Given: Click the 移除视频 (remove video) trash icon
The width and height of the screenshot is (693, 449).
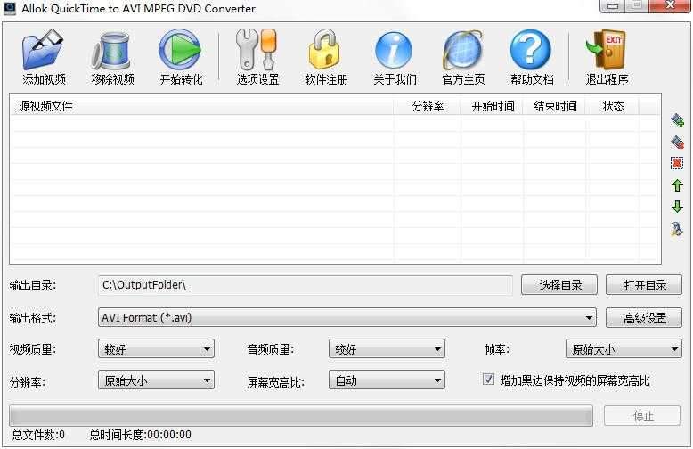Looking at the screenshot, I should coord(111,51).
